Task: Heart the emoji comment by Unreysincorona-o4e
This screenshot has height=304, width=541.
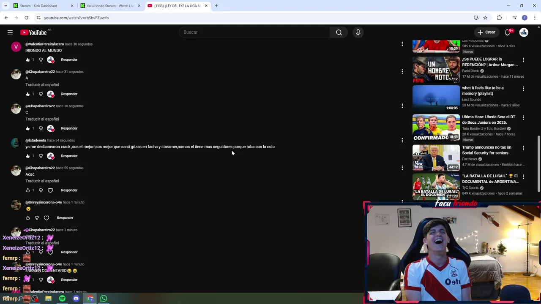Action: [46, 218]
